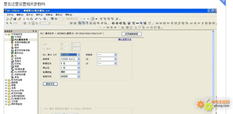
Task: Select VNC服务器 in the tree
Action: 19,69
